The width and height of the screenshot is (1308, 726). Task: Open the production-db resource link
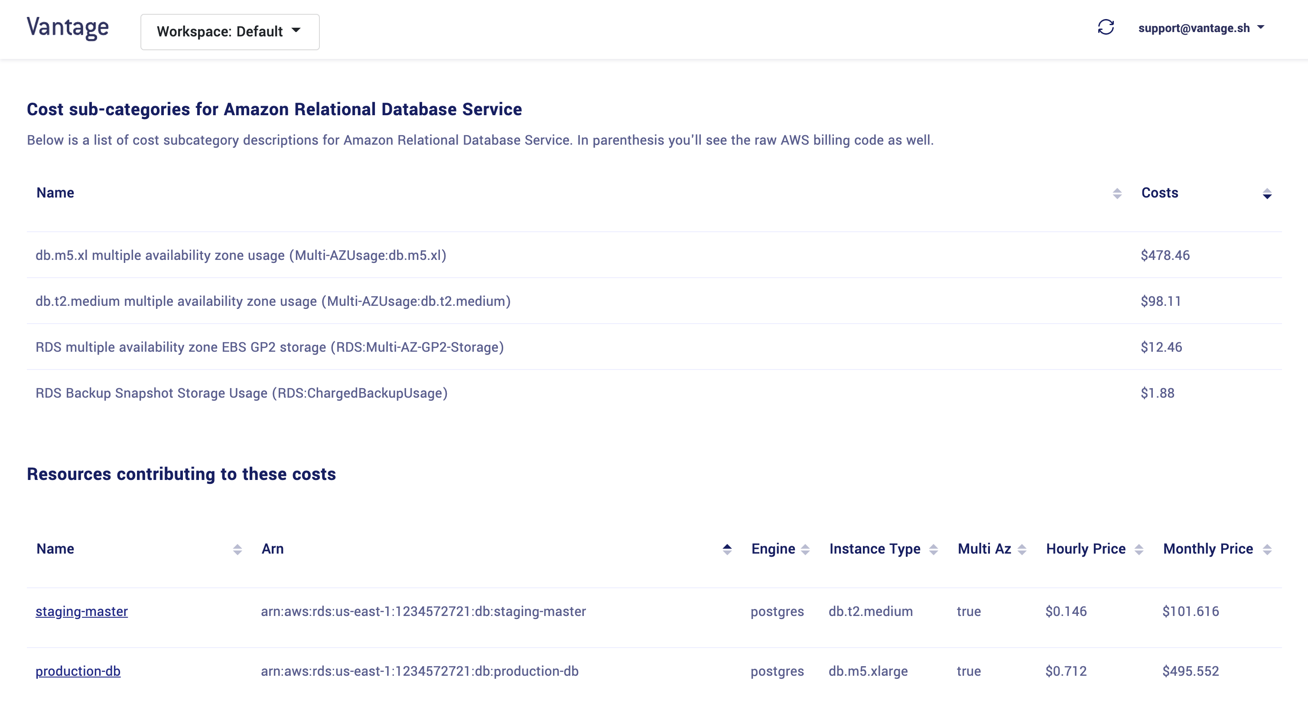pyautogui.click(x=78, y=671)
